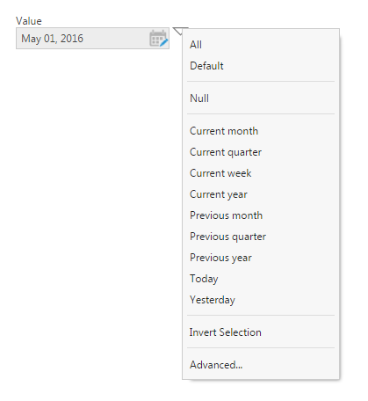Open the calendar edit icon
Screen dimensions: 368x401
(x=159, y=38)
